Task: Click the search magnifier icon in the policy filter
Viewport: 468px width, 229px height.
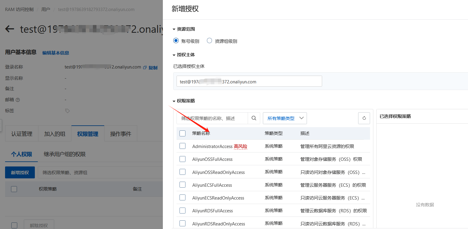Action: point(254,118)
